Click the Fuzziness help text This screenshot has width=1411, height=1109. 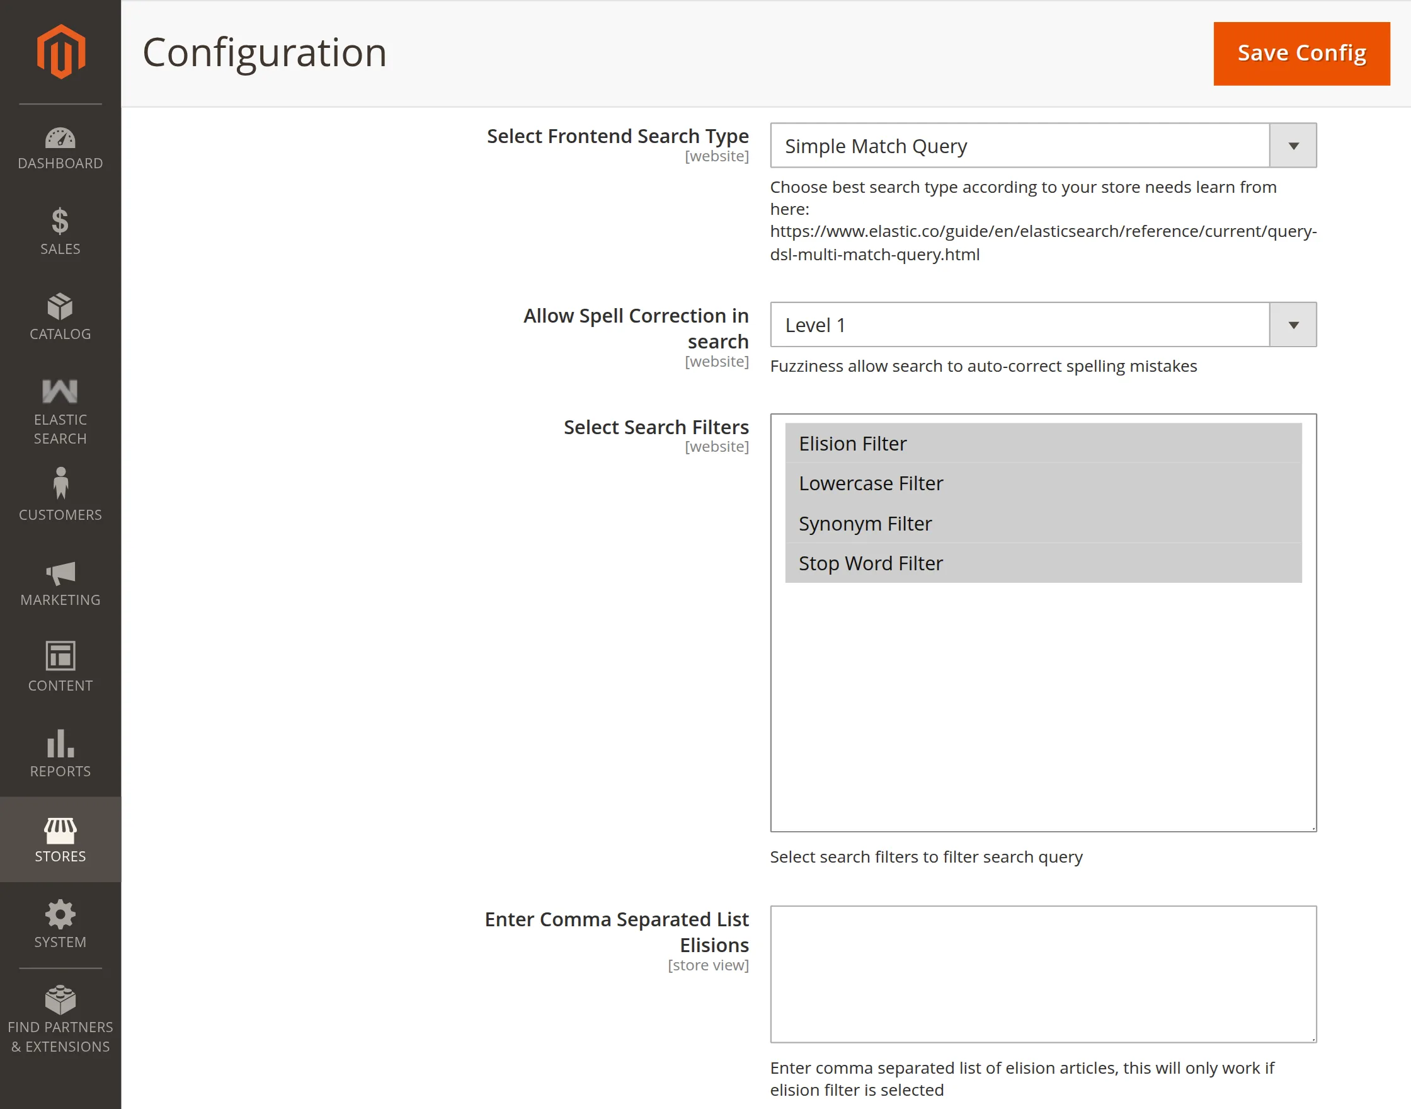pyautogui.click(x=983, y=366)
